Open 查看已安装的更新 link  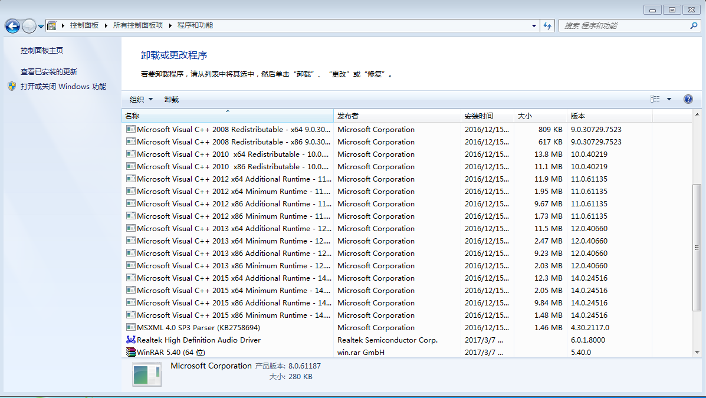pos(49,72)
